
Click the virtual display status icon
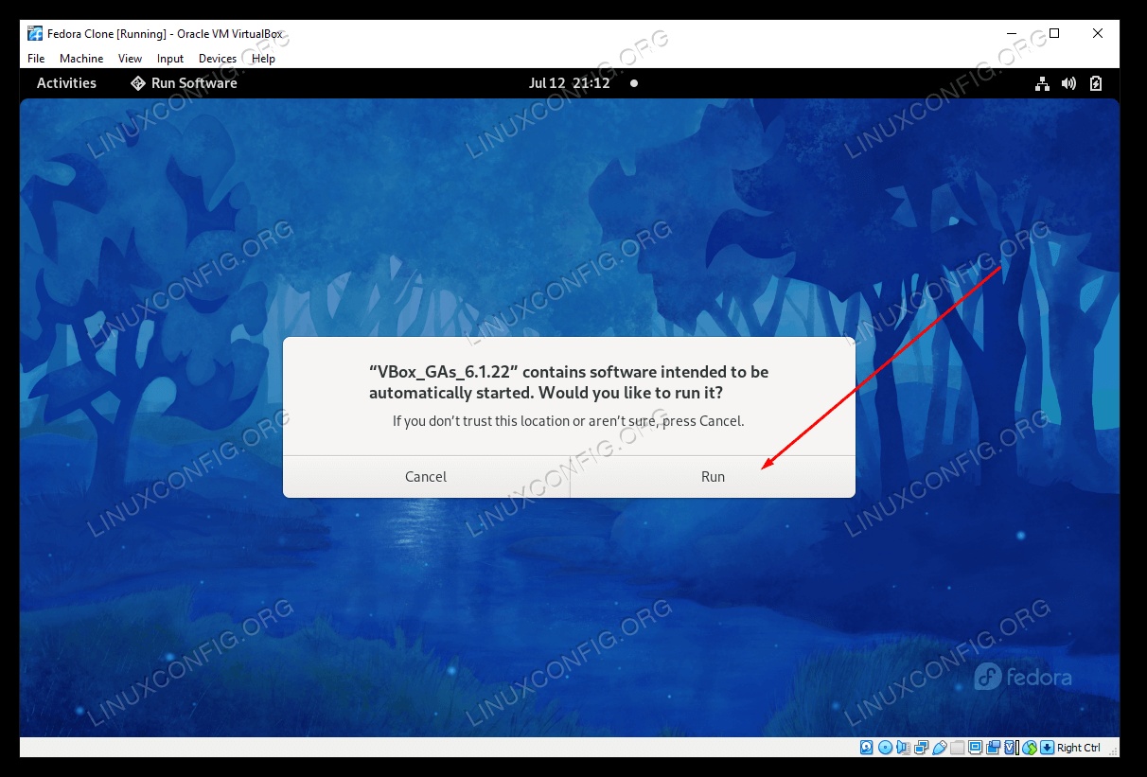(975, 748)
